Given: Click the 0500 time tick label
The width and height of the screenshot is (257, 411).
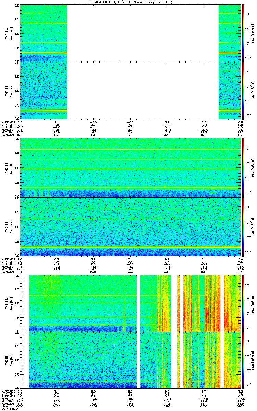Looking at the screenshot, I should click(204, 407).
